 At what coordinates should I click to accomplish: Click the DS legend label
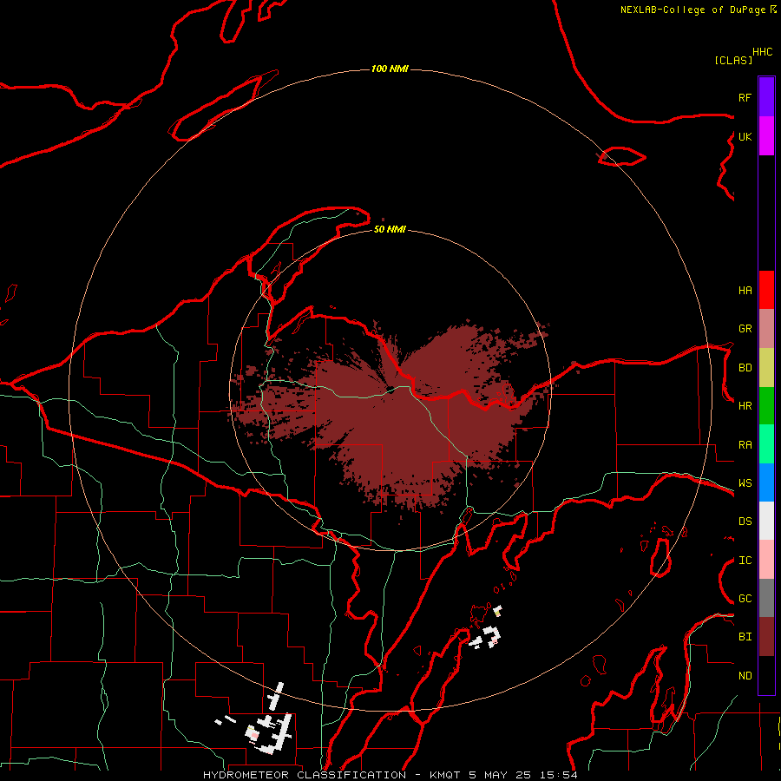tap(745, 522)
